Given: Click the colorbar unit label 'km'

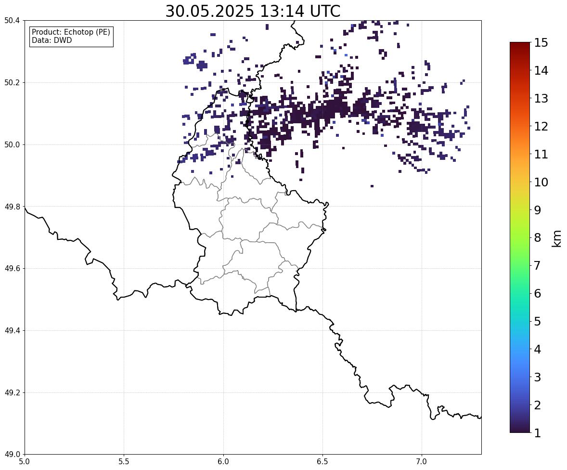Looking at the screenshot, I should 557,238.
